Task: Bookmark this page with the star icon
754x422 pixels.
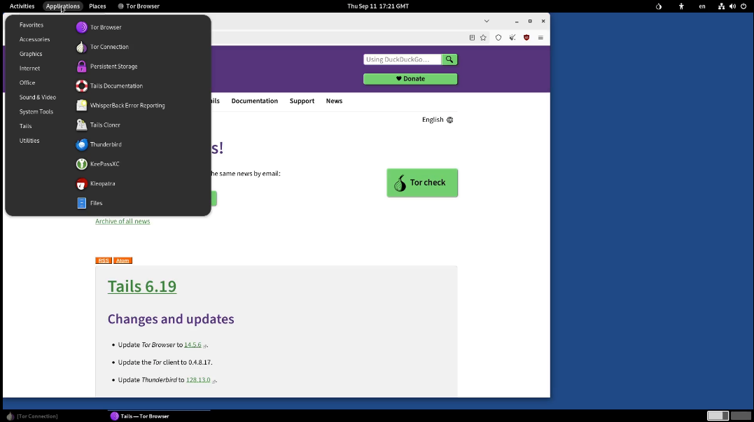Action: click(x=483, y=38)
